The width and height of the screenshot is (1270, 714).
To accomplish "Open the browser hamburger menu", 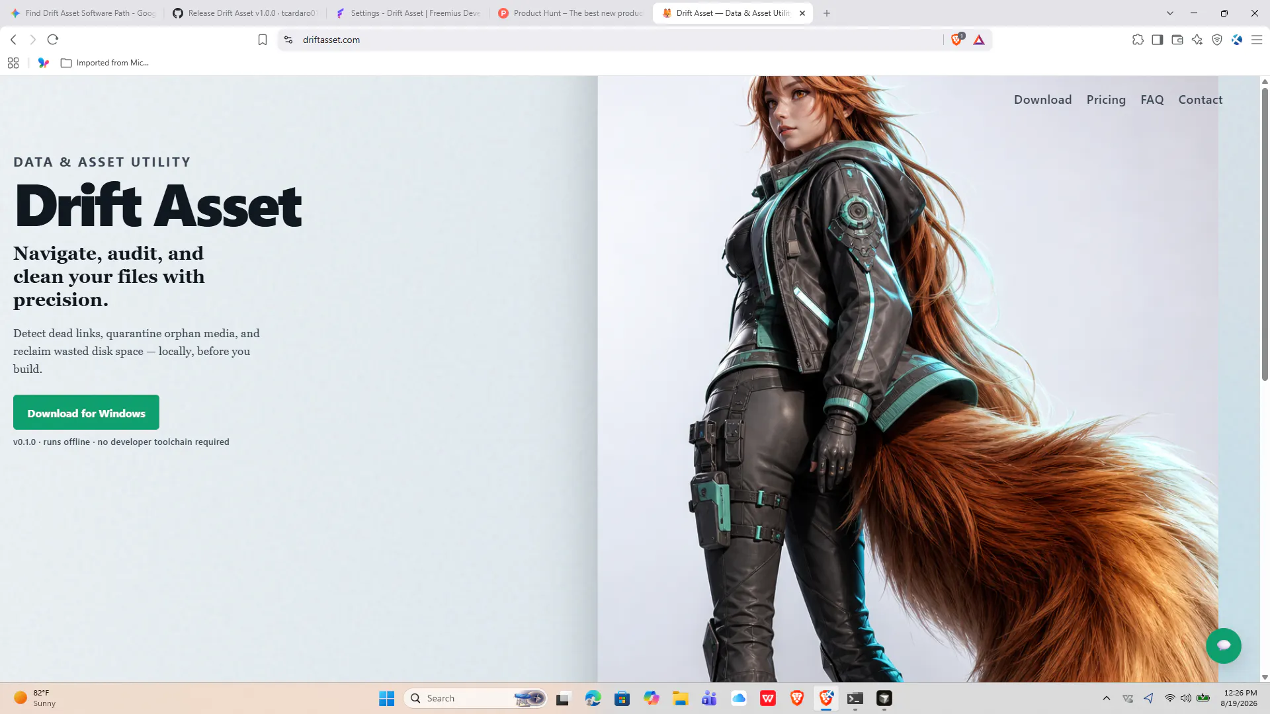I will 1257,40.
